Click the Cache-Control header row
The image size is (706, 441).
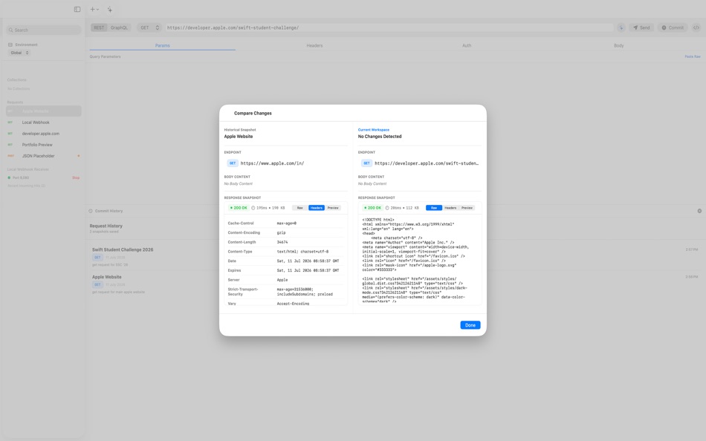[x=285, y=223]
